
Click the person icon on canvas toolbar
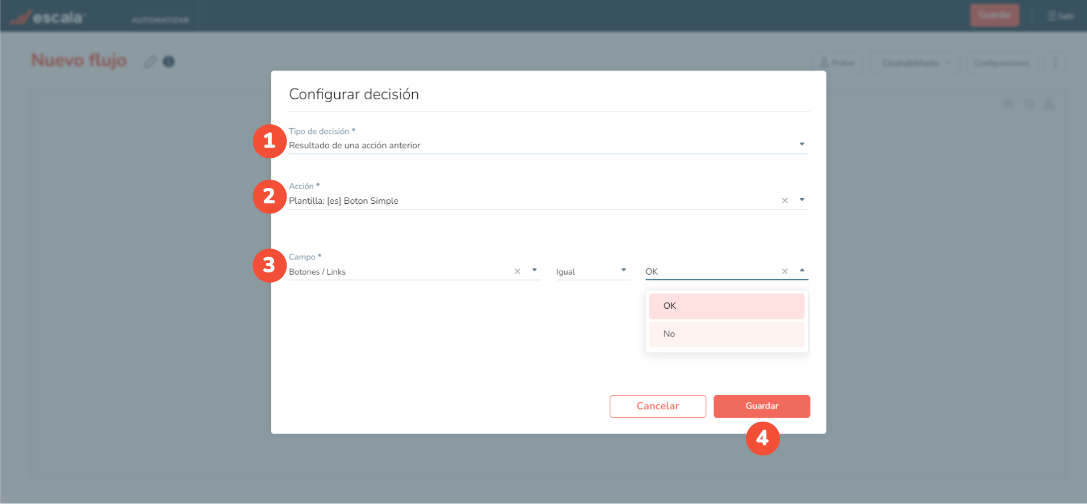pos(1050,104)
